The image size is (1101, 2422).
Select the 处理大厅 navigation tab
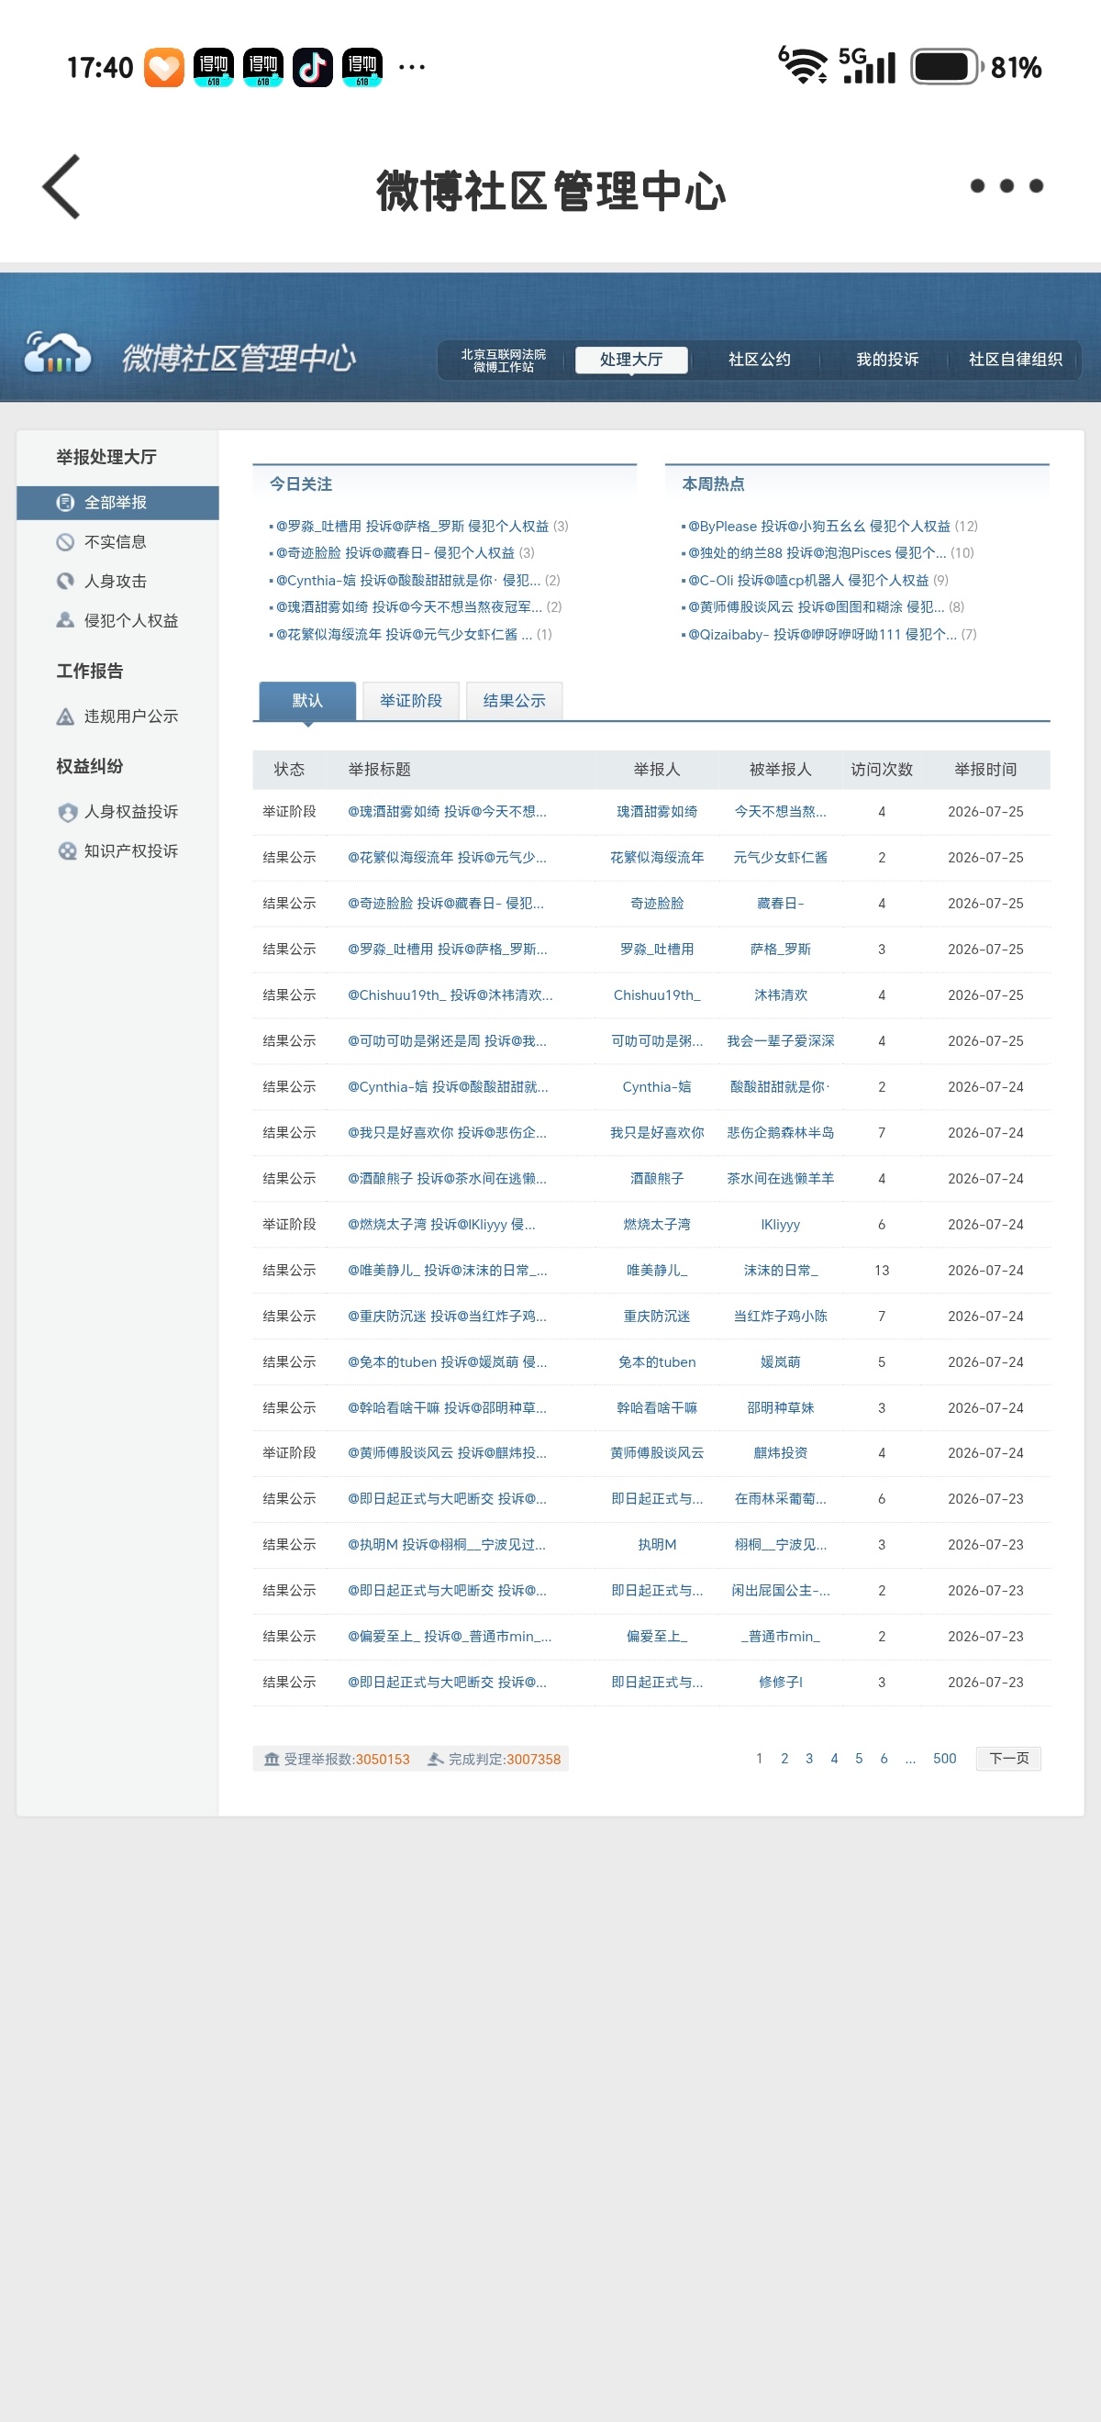[631, 361]
